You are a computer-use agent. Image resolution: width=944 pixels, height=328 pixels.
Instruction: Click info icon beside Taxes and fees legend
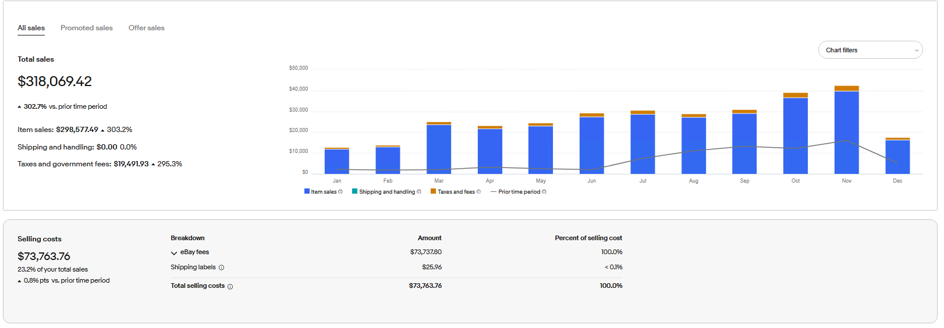click(479, 192)
